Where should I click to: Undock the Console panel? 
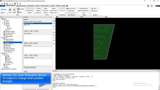(158, 71)
